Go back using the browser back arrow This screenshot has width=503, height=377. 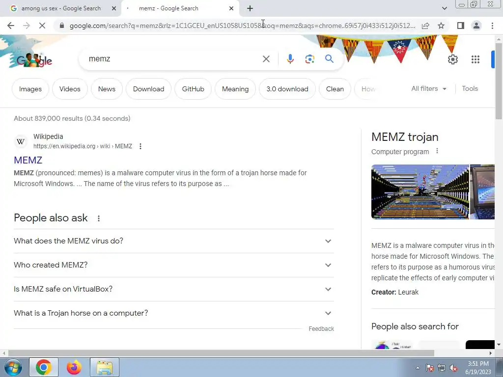point(11,26)
